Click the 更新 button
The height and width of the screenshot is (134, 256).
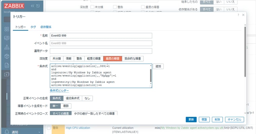pyautogui.click(x=191, y=120)
